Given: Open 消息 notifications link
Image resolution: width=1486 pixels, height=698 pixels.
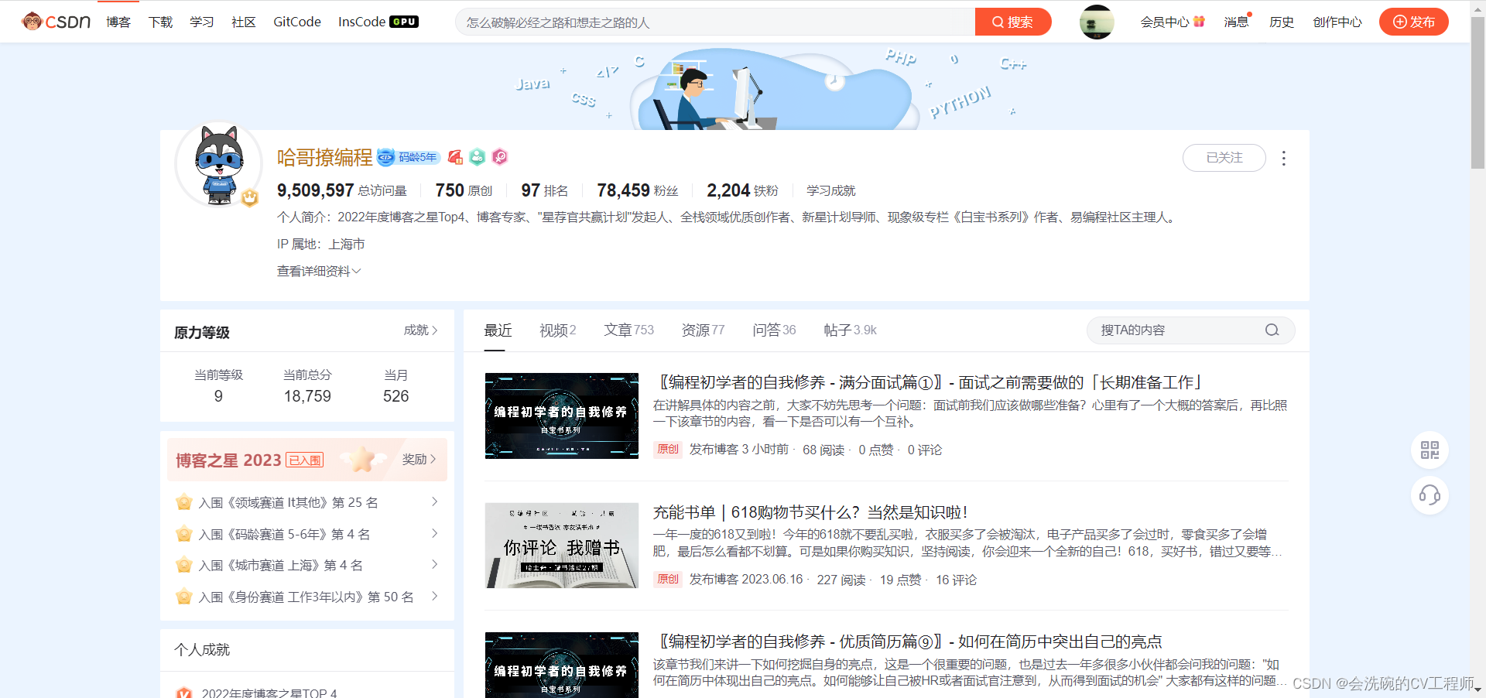Looking at the screenshot, I should 1236,22.
